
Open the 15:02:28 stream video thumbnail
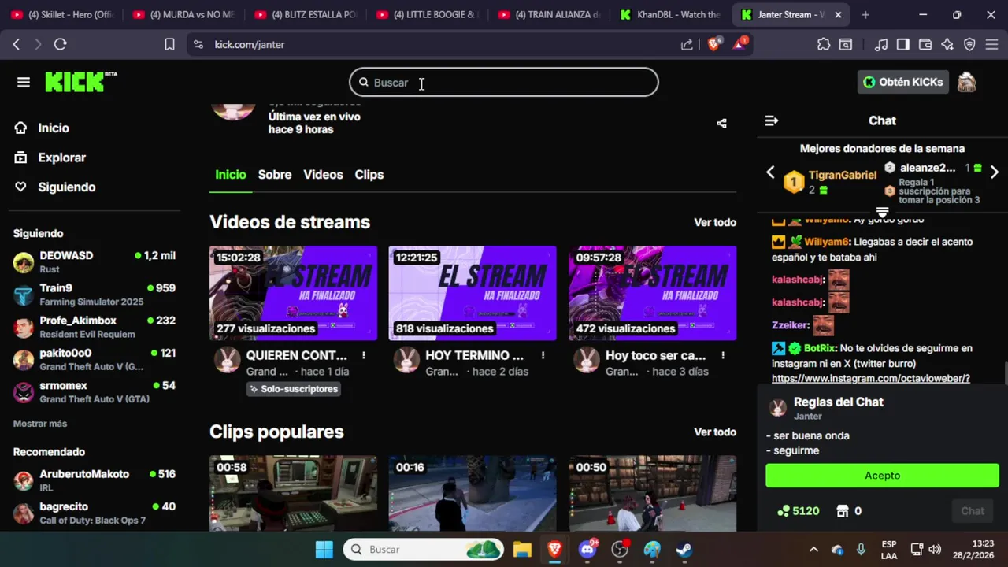coord(293,293)
